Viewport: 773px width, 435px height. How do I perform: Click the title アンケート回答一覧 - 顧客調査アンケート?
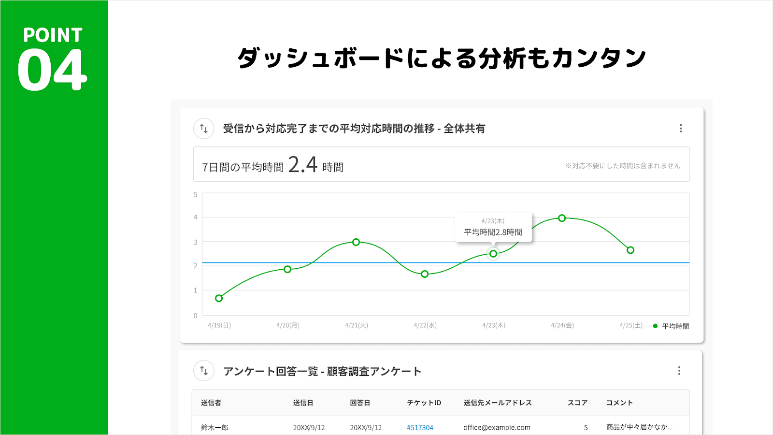(322, 371)
